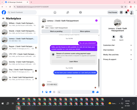Screen dimensions: 137x110
Task: Click the More options button
Action: tap(85, 31)
